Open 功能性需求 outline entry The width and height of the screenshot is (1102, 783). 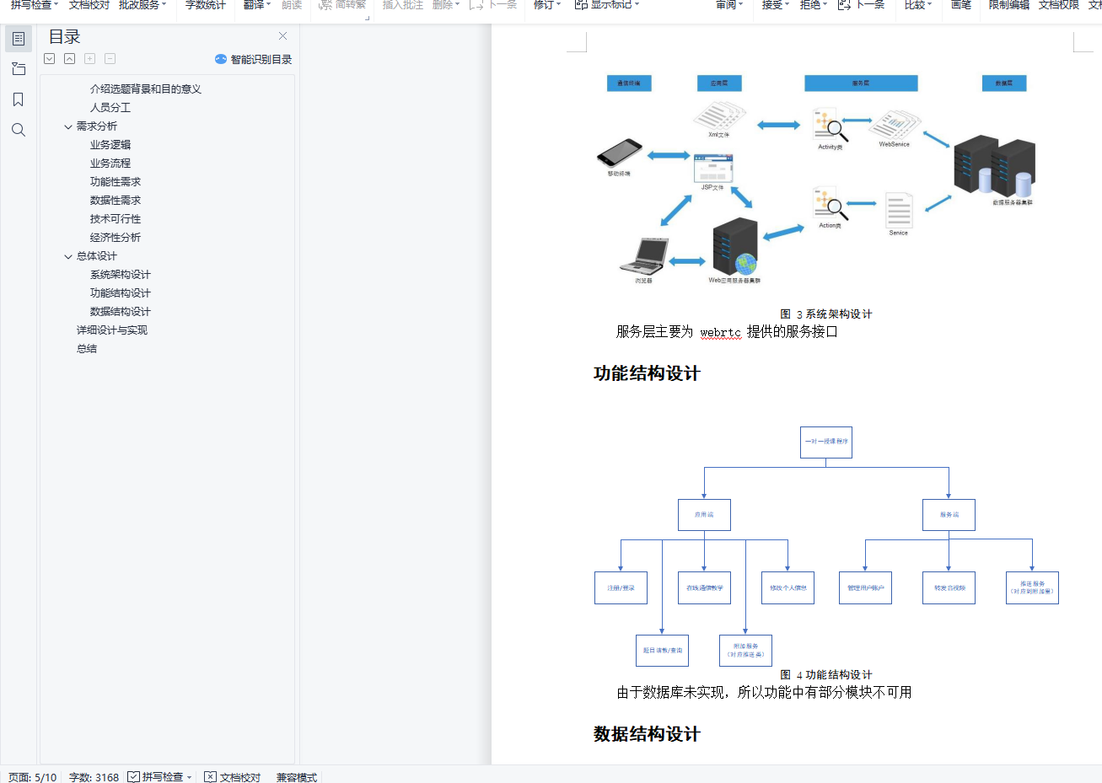[116, 181]
